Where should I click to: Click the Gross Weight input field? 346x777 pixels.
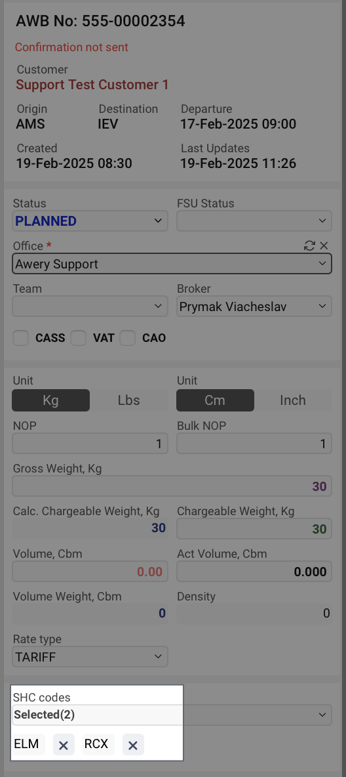tap(172, 486)
